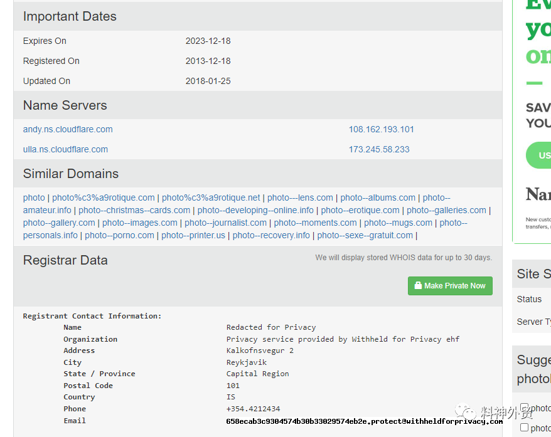
Task: Open photo--printer.us domain link
Action: 193,235
